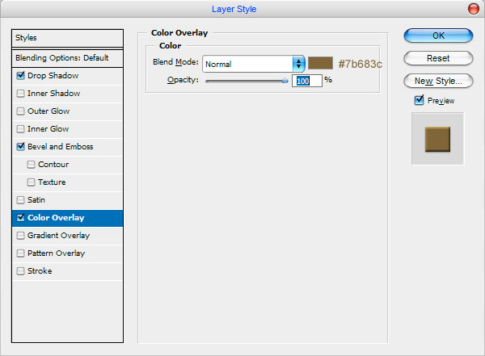Click the brown overlay color swatch
The width and height of the screenshot is (485, 356).
(x=320, y=63)
